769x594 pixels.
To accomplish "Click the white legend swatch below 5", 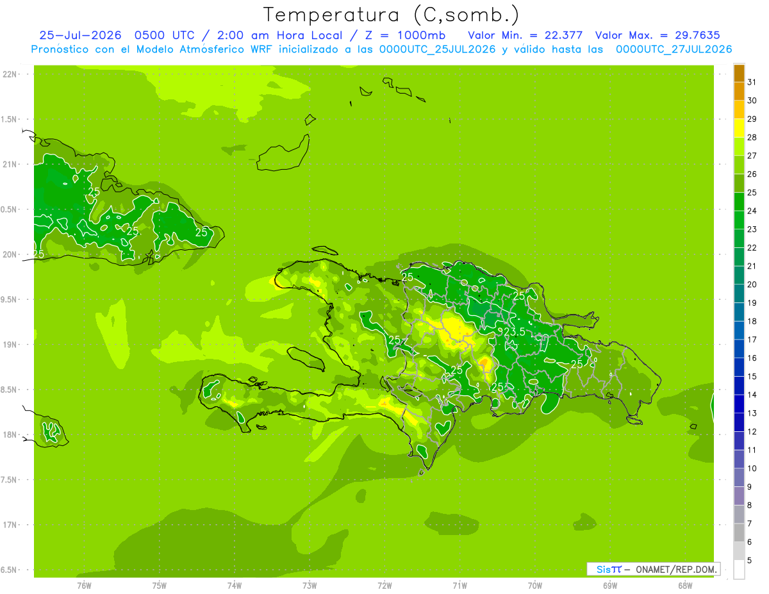I will (x=739, y=570).
